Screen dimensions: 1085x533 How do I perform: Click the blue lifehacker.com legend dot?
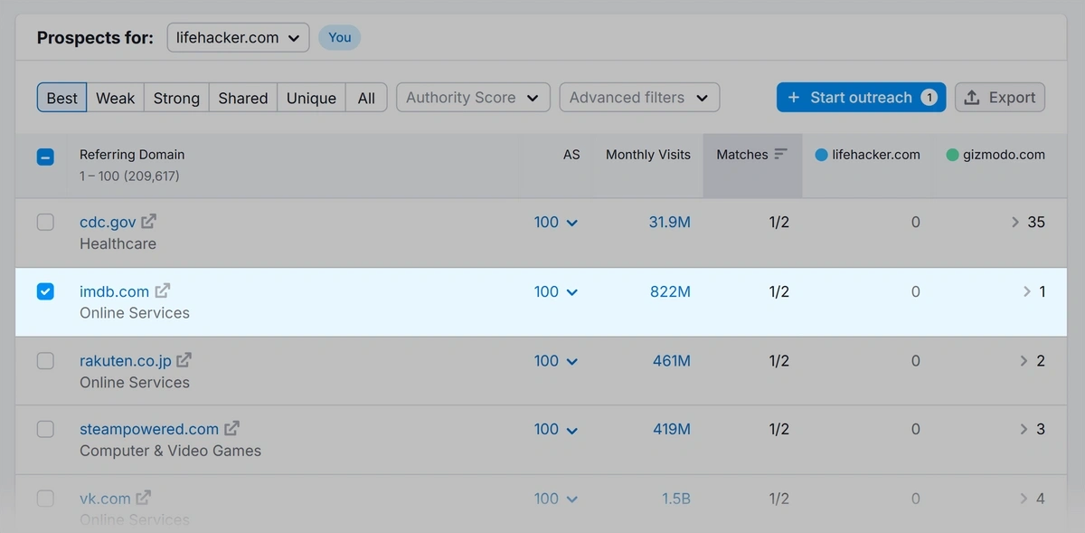click(x=821, y=155)
